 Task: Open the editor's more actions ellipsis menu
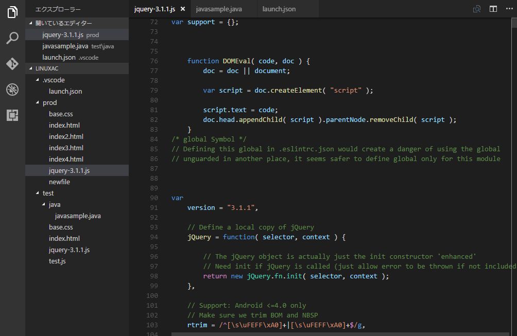pos(509,9)
